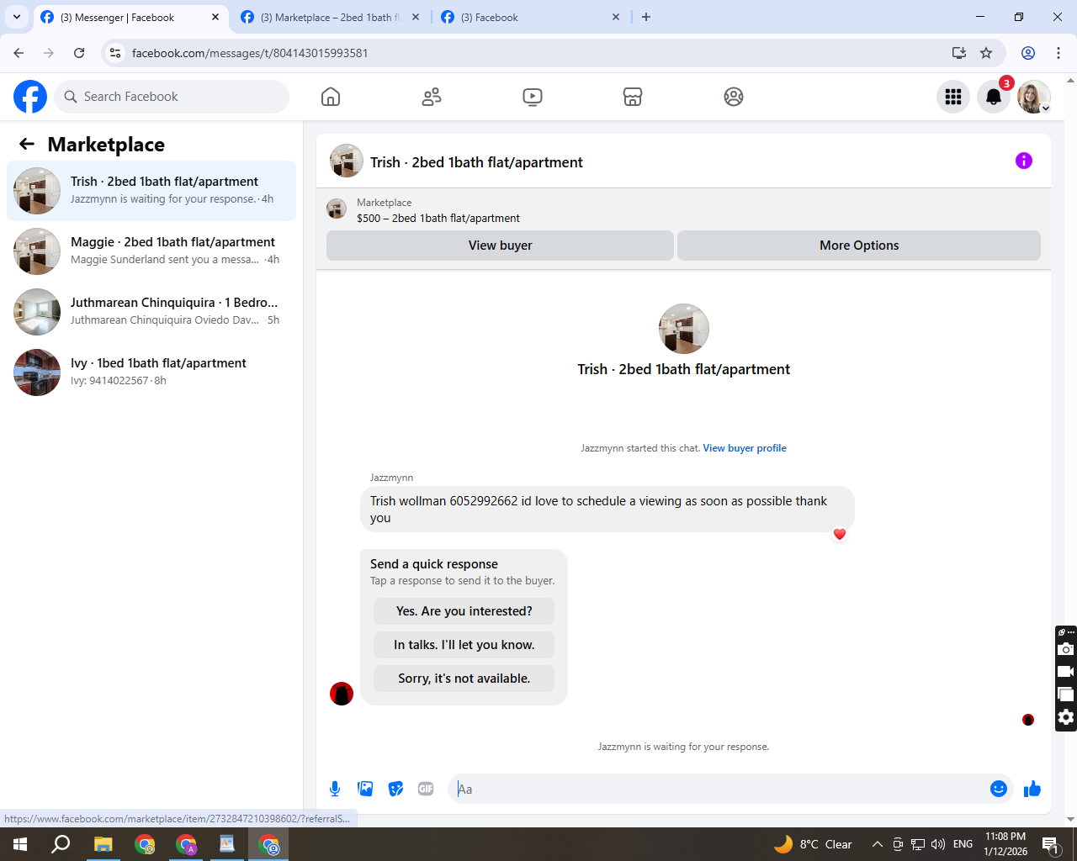Open the Groups icon in top nav
The height and width of the screenshot is (861, 1077).
[734, 97]
